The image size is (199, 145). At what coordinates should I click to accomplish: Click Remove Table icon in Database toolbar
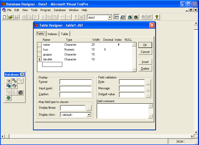point(20,80)
